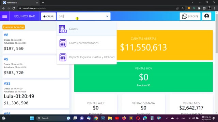Open account #9
Image resolution: width=218 pixels, height=122 pixels.
(36, 67)
